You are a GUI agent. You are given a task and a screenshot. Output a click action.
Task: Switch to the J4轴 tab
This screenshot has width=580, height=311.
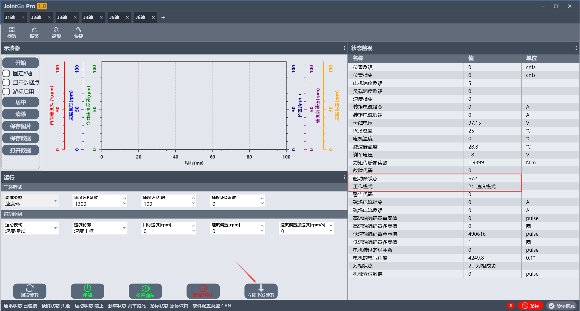pos(88,18)
